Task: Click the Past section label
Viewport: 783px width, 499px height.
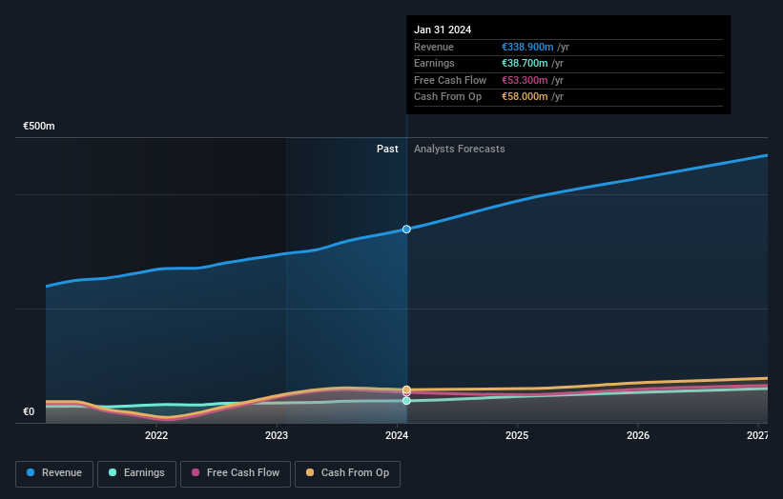Action: pyautogui.click(x=387, y=150)
